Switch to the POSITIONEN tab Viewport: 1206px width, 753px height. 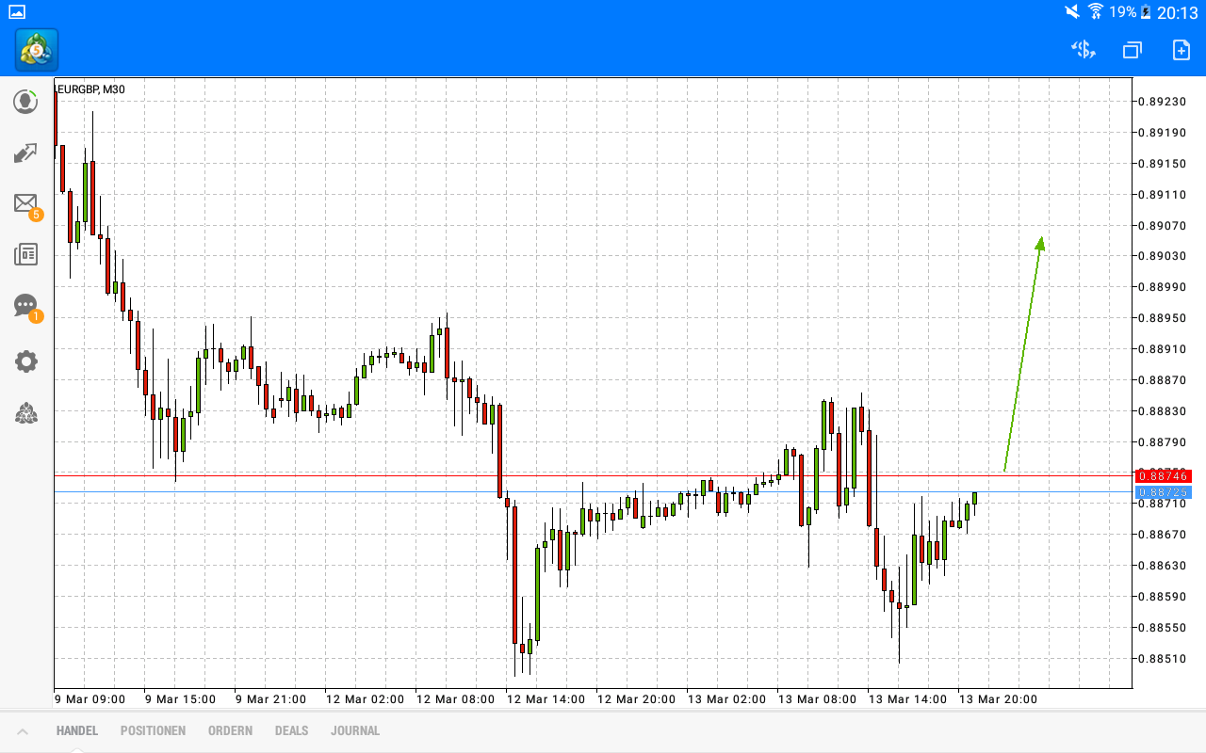(153, 730)
